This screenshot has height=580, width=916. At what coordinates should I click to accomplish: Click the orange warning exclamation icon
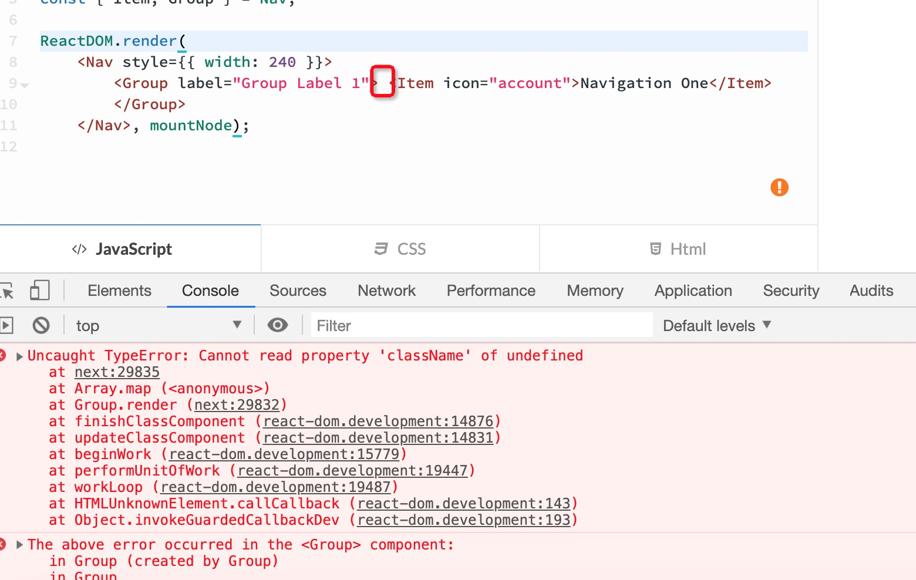pos(779,187)
